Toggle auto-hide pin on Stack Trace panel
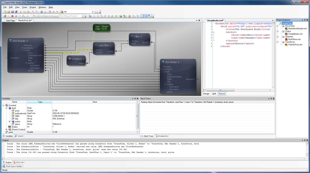Viewport: 310px width, 173px height. point(271,99)
